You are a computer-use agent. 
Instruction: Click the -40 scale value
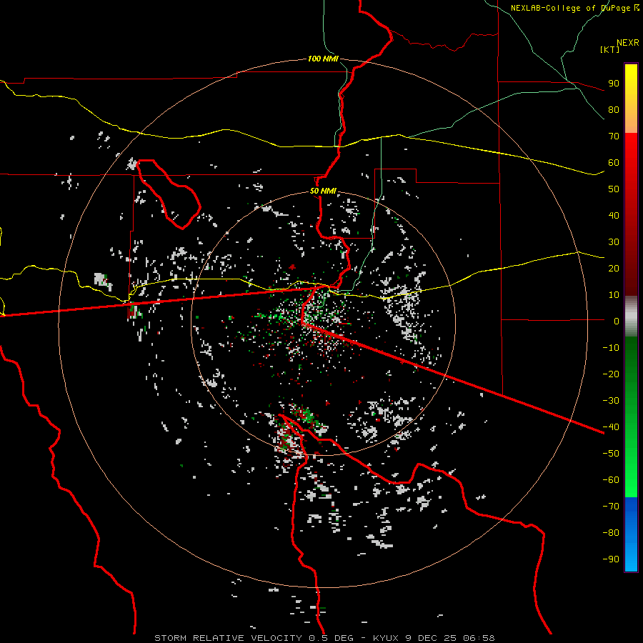(611, 427)
